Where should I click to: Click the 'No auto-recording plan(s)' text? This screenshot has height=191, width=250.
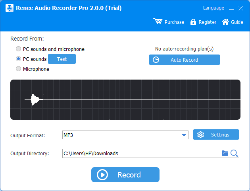click(x=184, y=49)
